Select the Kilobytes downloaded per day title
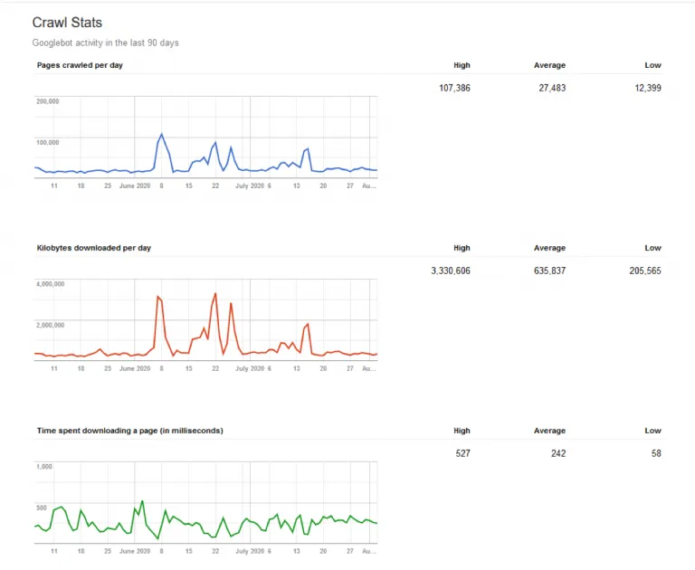The height and width of the screenshot is (570, 695). 94,248
